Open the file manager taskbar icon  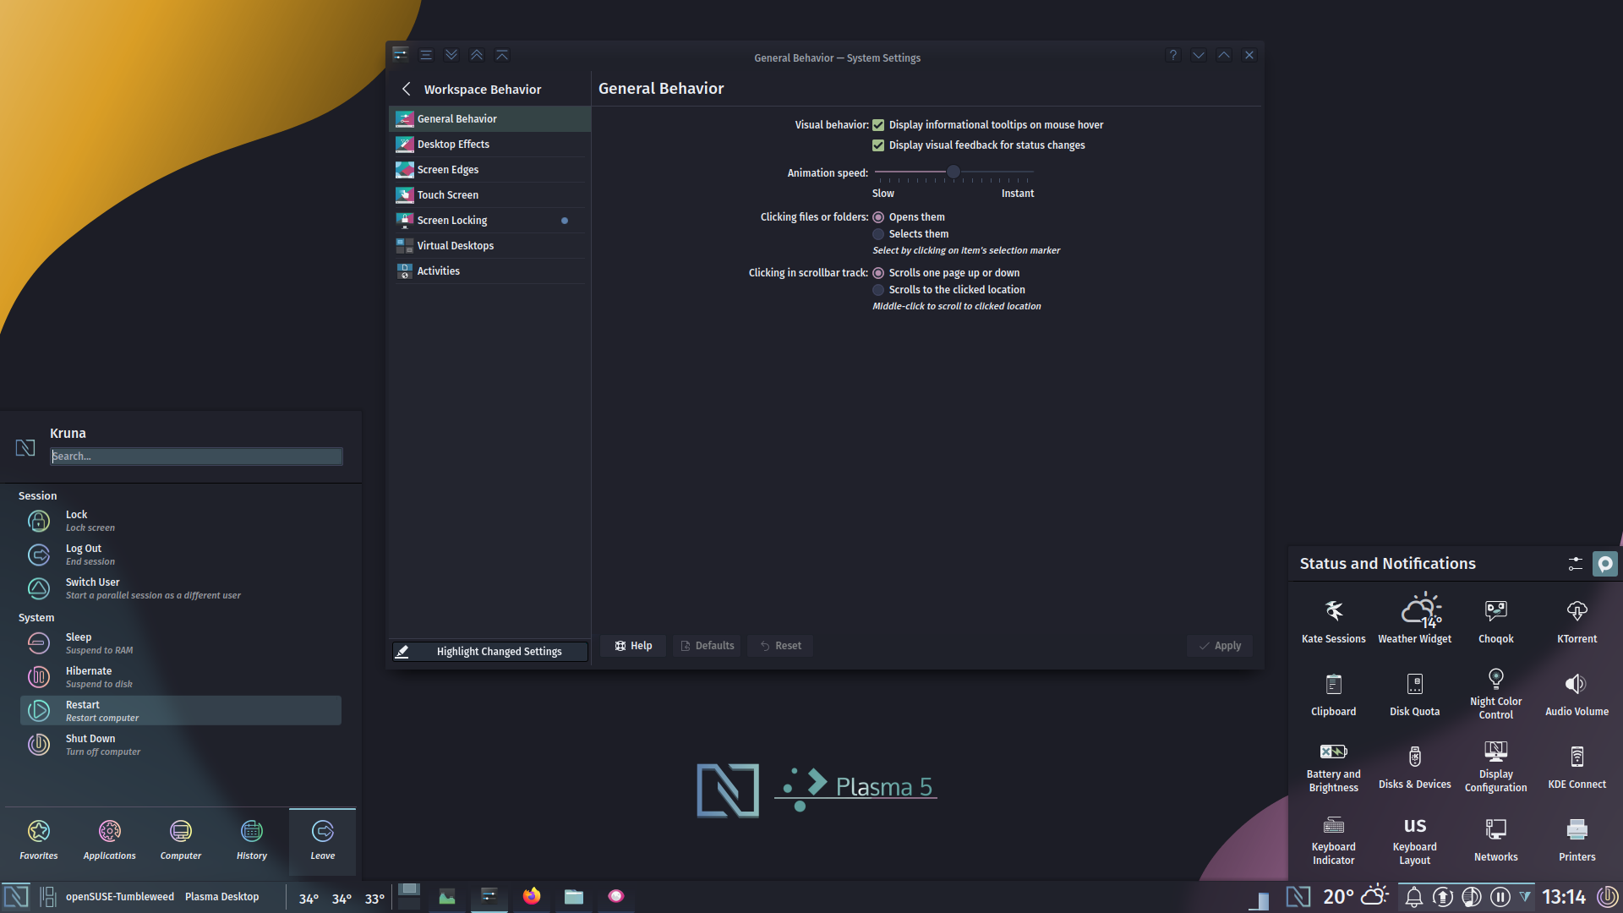coord(573,896)
